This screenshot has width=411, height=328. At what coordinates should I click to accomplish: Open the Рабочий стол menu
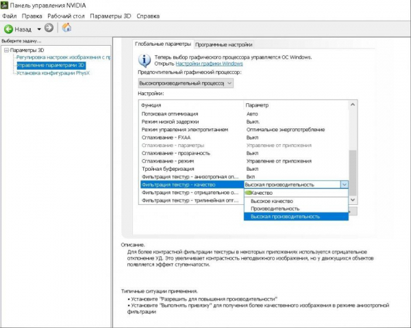(x=66, y=16)
